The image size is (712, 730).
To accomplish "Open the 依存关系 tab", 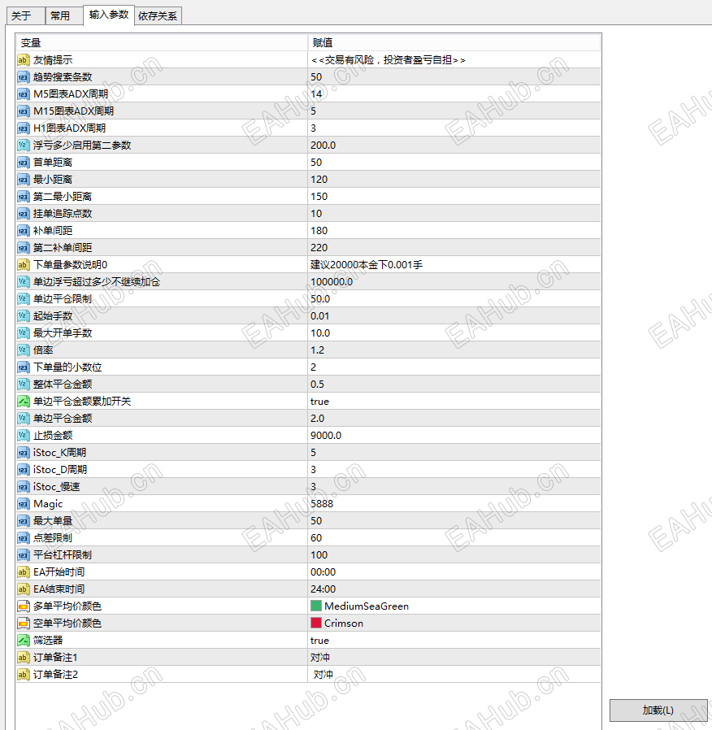I will 158,15.
